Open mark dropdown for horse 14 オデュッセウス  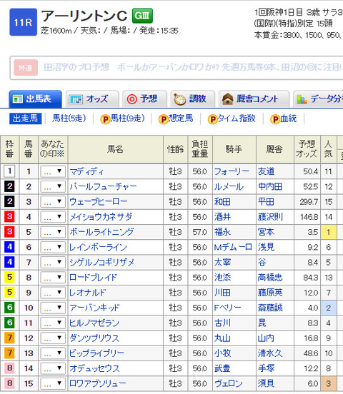tap(53, 368)
